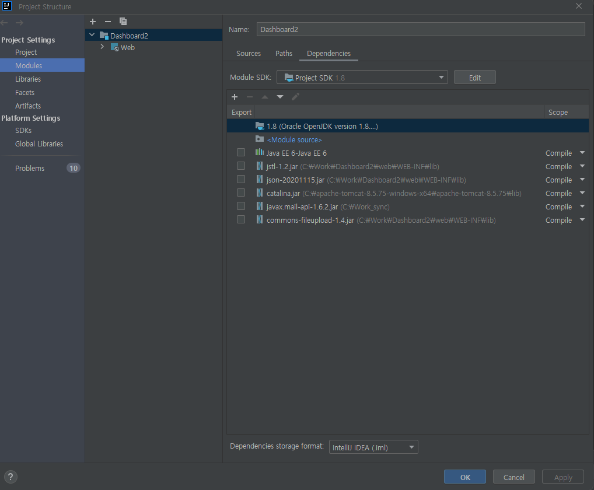Image resolution: width=594 pixels, height=490 pixels.
Task: Click the Export column header
Action: (242, 112)
